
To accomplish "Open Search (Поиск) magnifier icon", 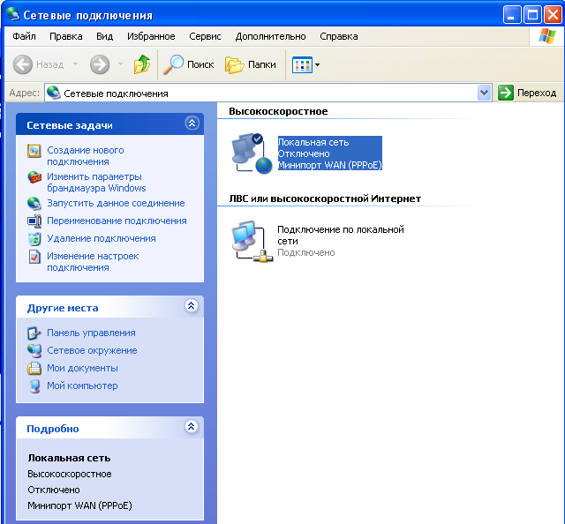I will point(173,64).
